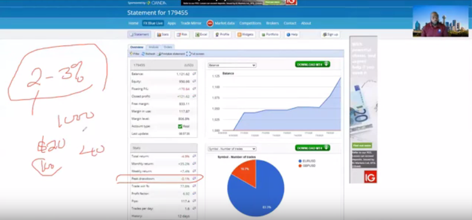Click the Help icon button
This screenshot has height=220, width=472.
coord(292,35)
